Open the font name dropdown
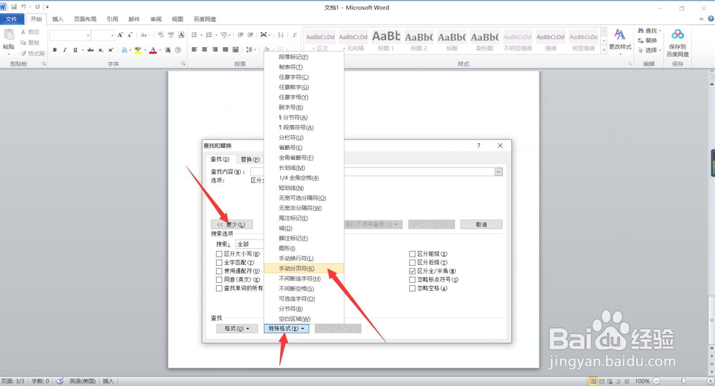Viewport: 715px width, 386px height. (88, 35)
